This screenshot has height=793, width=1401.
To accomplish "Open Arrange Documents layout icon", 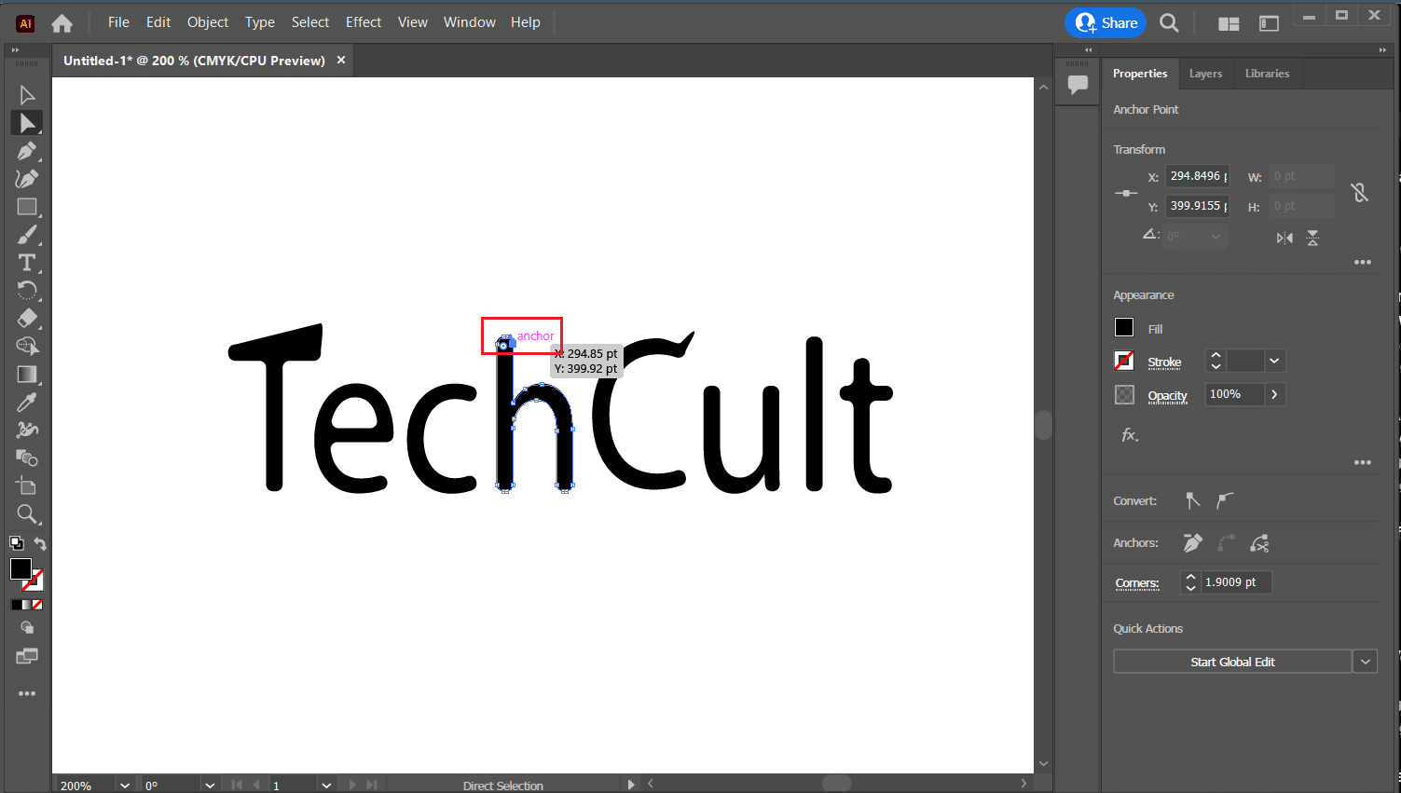I will coord(1229,24).
